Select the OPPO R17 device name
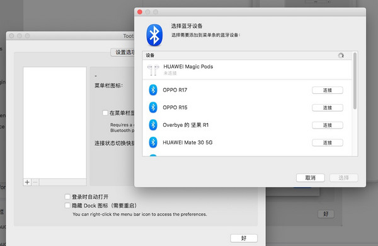This screenshot has height=246, width=378. coord(175,90)
